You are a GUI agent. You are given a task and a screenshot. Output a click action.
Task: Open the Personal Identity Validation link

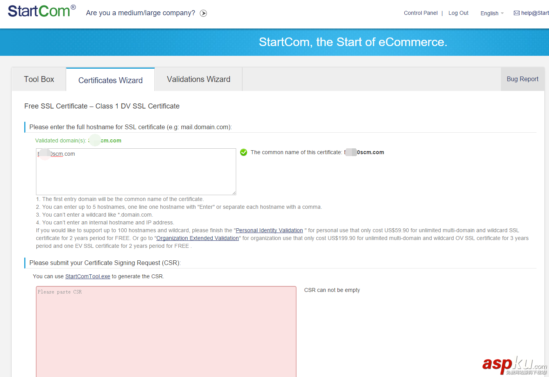[x=269, y=230]
